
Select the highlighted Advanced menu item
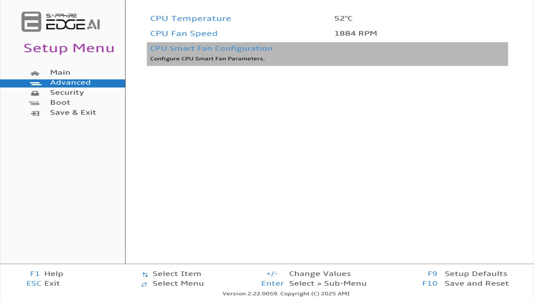pyautogui.click(x=70, y=83)
